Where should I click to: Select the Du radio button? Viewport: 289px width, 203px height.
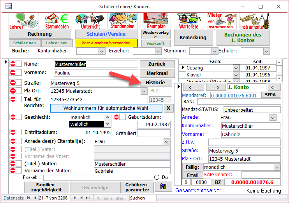point(157,177)
